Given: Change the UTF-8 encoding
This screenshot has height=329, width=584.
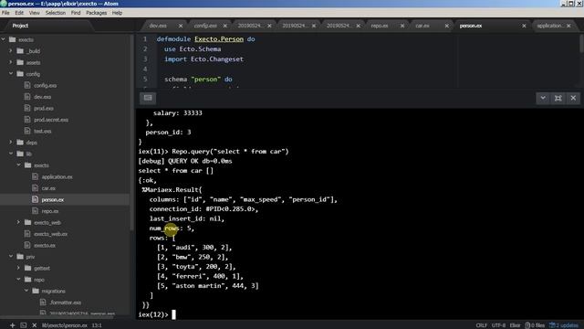Looking at the screenshot, I should click(498, 325).
